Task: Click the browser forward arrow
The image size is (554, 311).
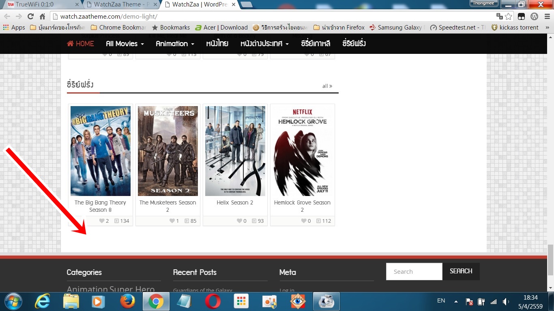Action: pyautogui.click(x=19, y=17)
